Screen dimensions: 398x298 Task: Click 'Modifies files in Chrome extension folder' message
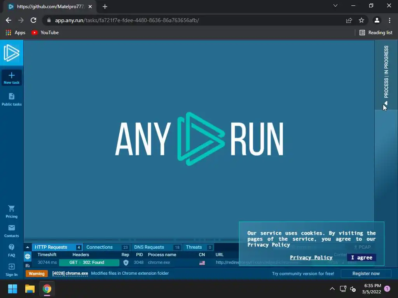[x=130, y=274]
